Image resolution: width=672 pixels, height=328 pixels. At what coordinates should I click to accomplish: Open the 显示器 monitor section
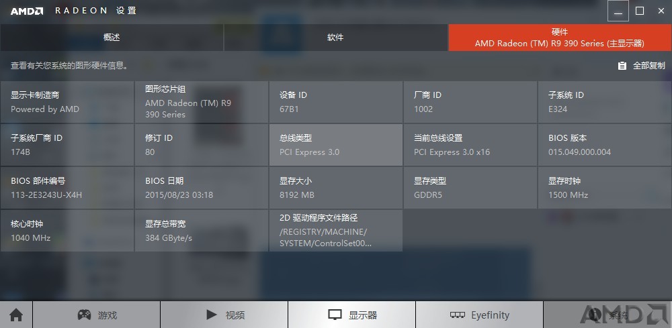point(352,315)
